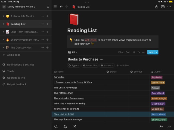This screenshot has width=174, height=130.
Task: Add subpage to A Useful Life Mantra
Action: (47, 16)
